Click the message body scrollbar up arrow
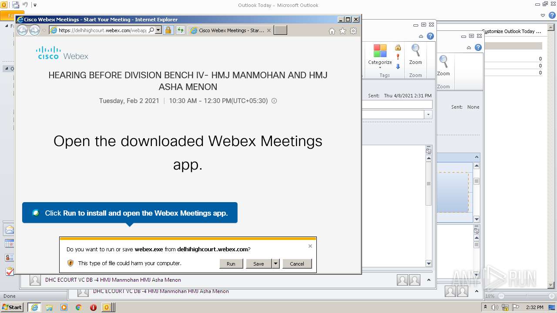This screenshot has height=313, width=557. pyautogui.click(x=429, y=158)
